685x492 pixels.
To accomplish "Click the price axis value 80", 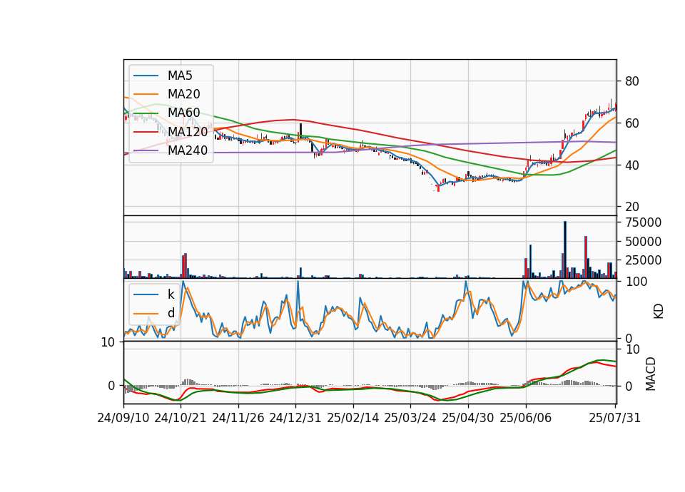I will [631, 81].
